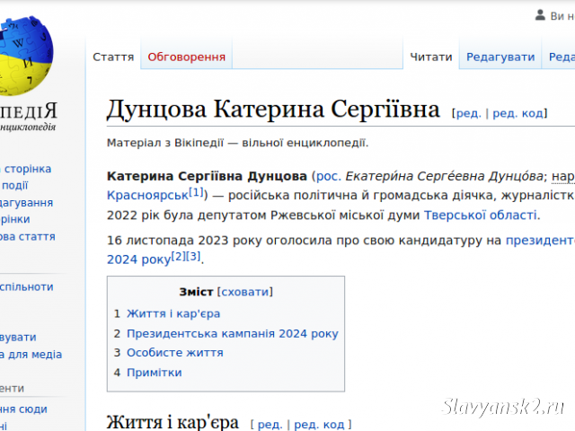Click the Wikipedia globe logo

click(x=25, y=56)
